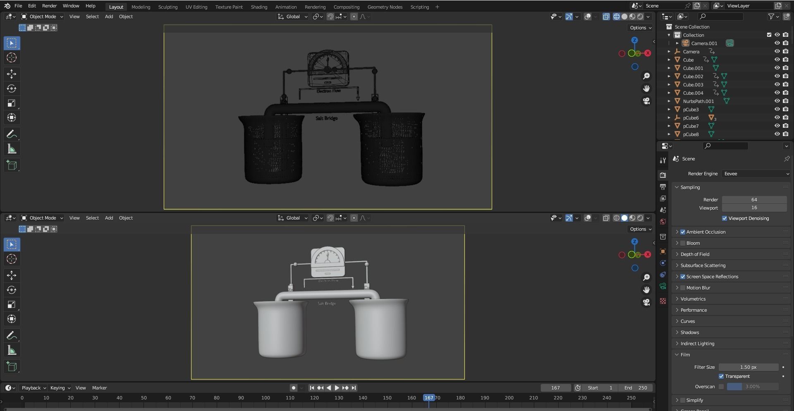Screen dimensions: 794x411
Task: Open the Render menu
Action: pos(49,6)
